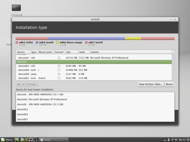This screenshot has width=190, height=142.
Task: Launch the file manager from the panel
Action: coord(22,139)
